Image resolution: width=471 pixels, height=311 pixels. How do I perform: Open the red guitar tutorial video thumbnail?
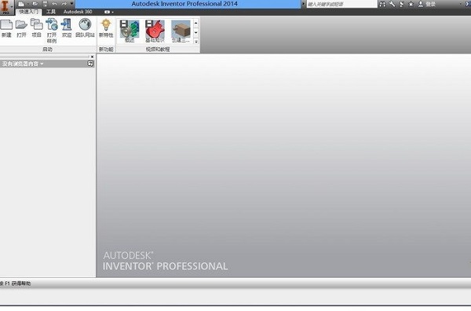pos(155,31)
